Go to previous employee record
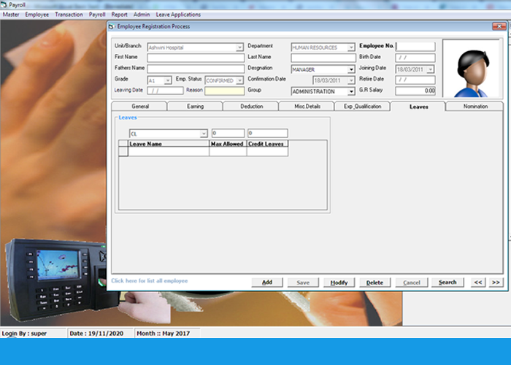 [478, 283]
